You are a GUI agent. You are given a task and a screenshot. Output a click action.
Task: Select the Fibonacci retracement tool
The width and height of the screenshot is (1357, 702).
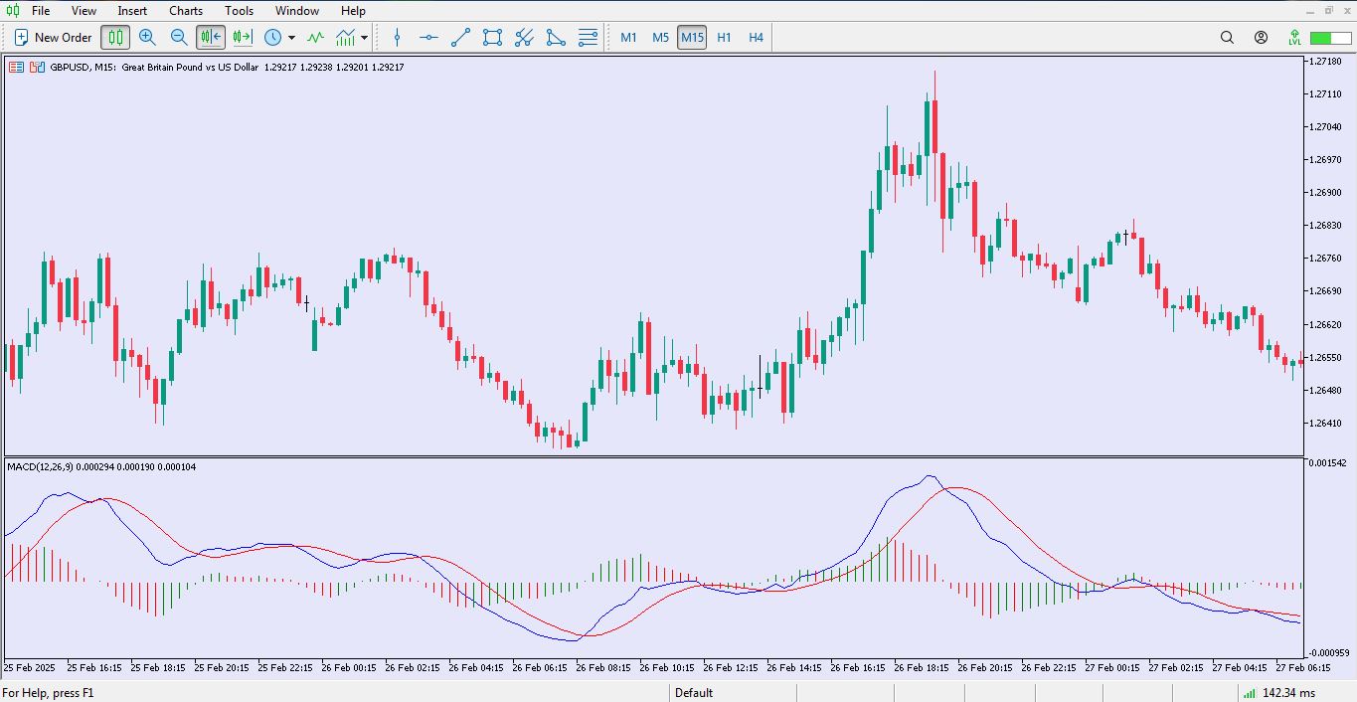pyautogui.click(x=588, y=38)
